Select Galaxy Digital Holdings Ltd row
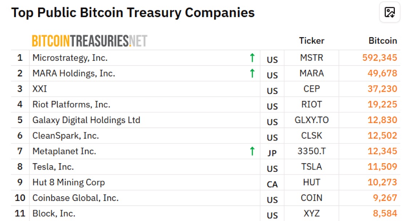Screen dimensions: 409x221 pos(205,120)
